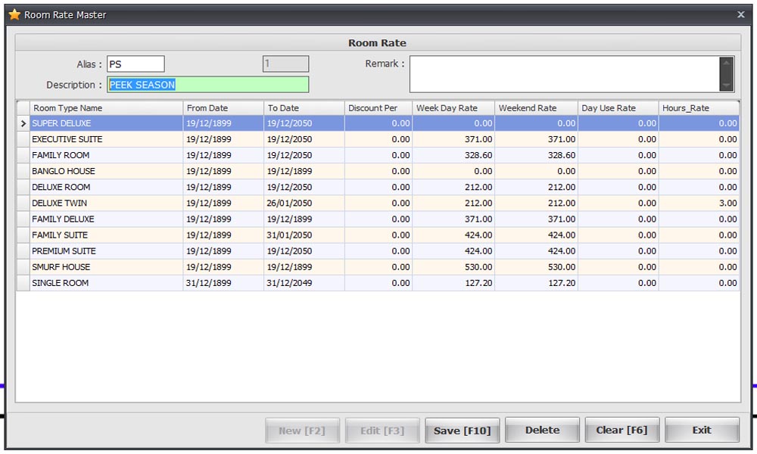
Task: Select the BANGLO HOUSE room type cell
Action: click(106, 171)
